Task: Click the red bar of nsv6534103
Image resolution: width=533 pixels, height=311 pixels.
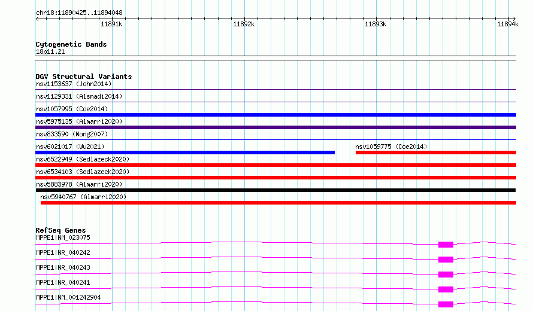Action: pos(275,178)
